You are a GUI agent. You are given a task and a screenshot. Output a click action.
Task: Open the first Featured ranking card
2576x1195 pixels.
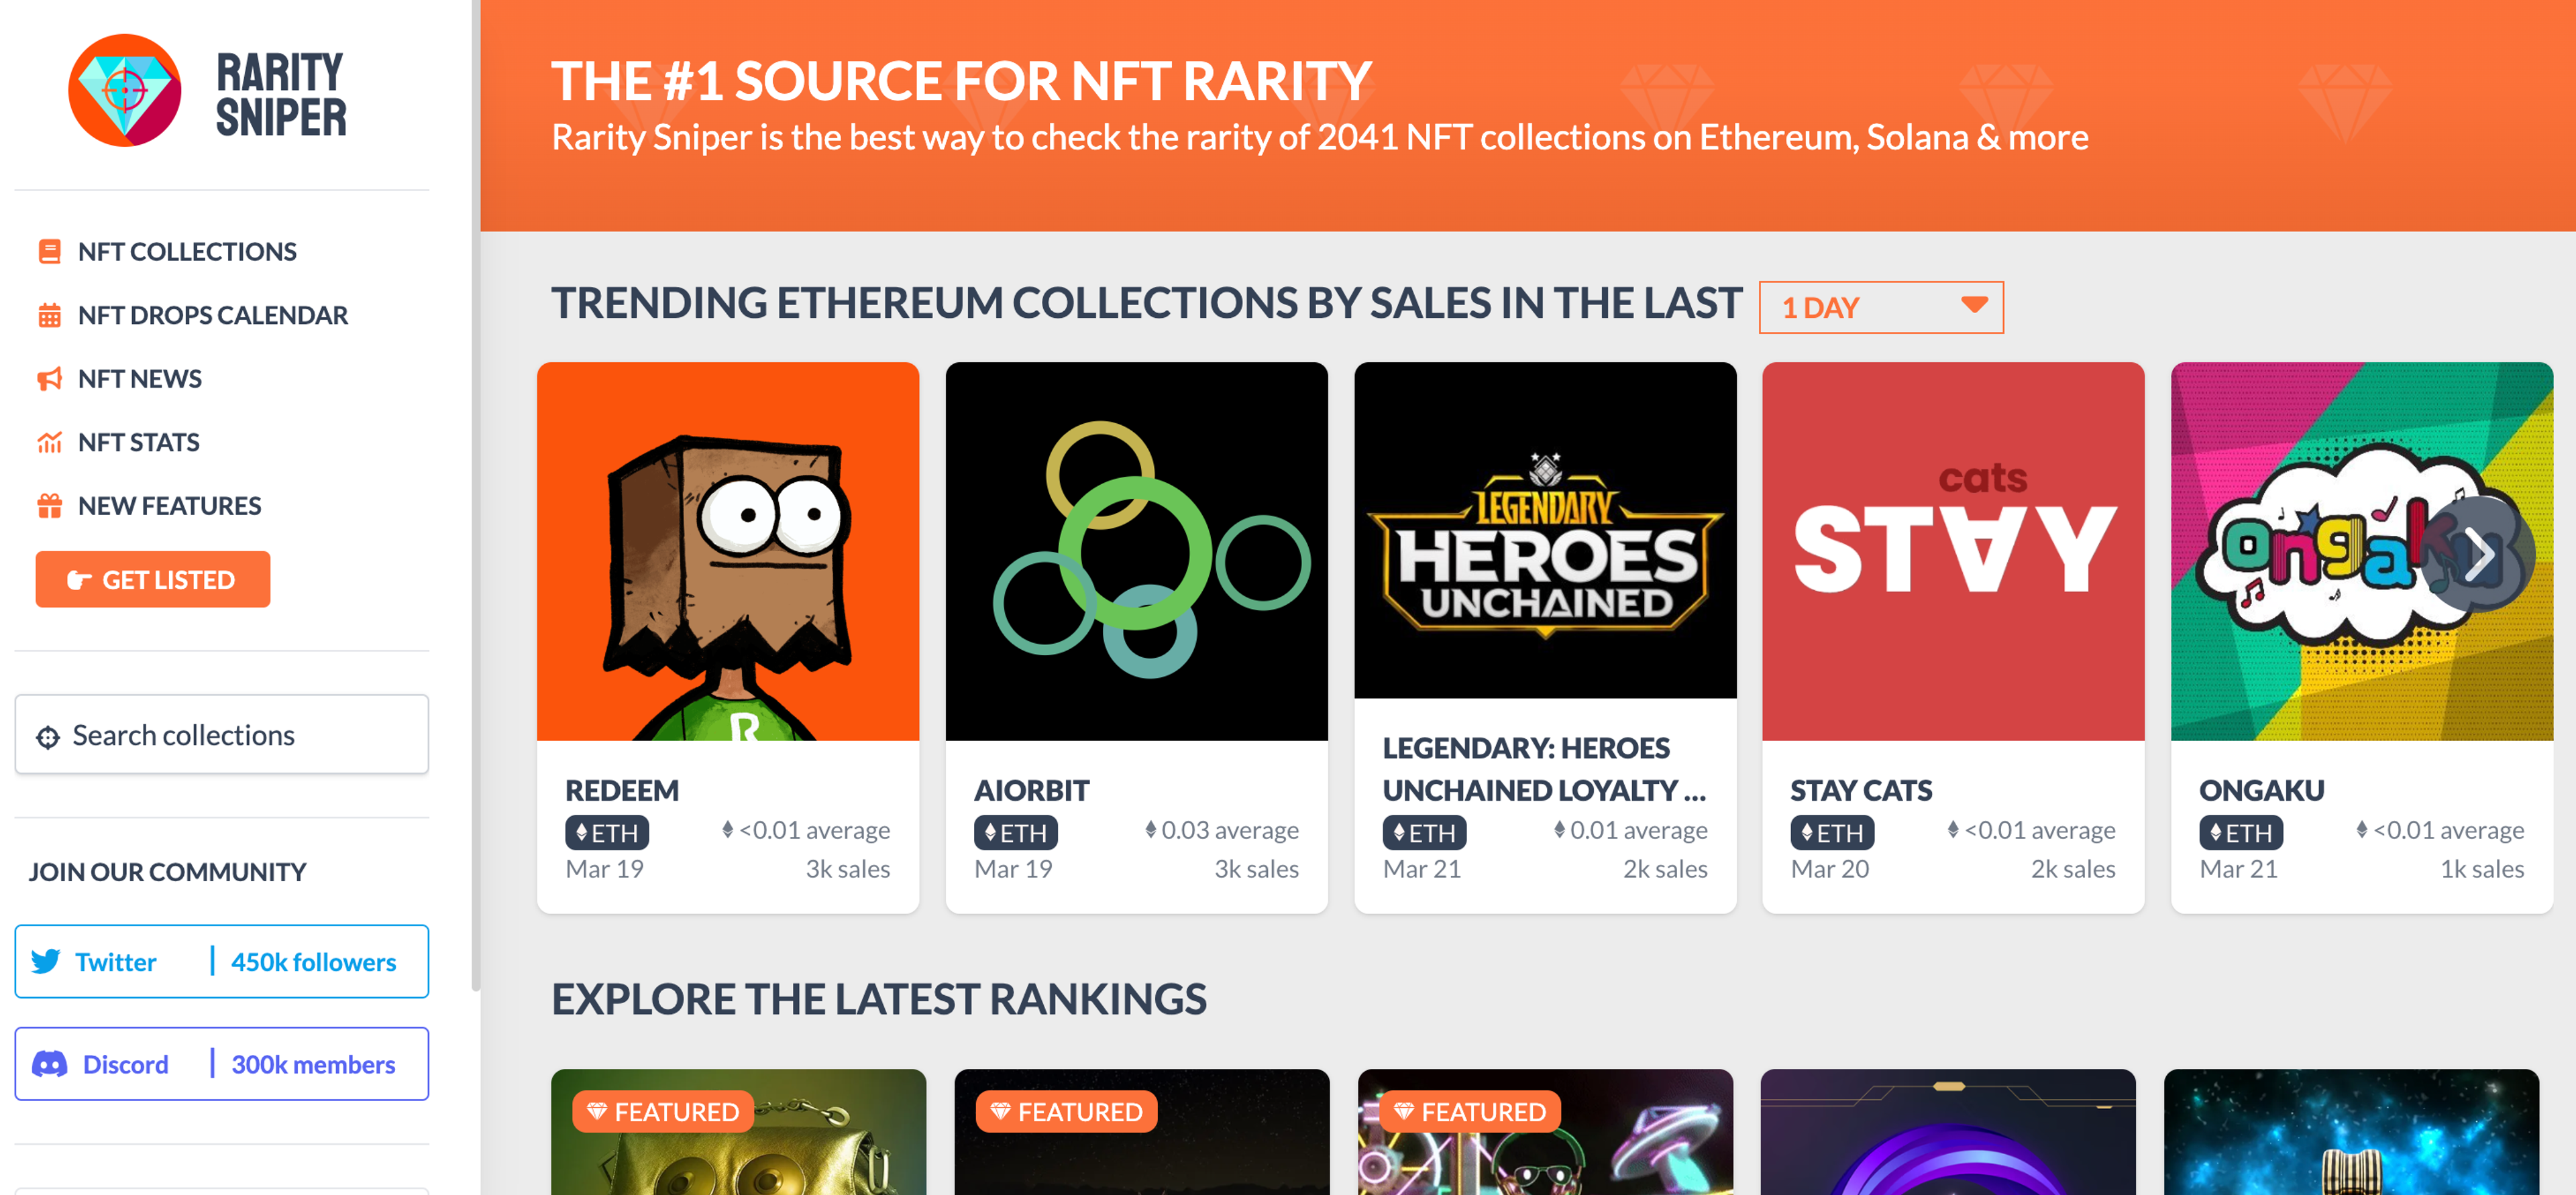point(739,1132)
